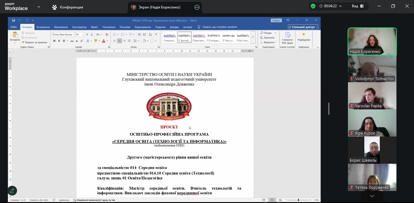Toggle italic formatting (К) in the ribbon
Viewport: 414px width, 203px height.
click(x=59, y=41)
